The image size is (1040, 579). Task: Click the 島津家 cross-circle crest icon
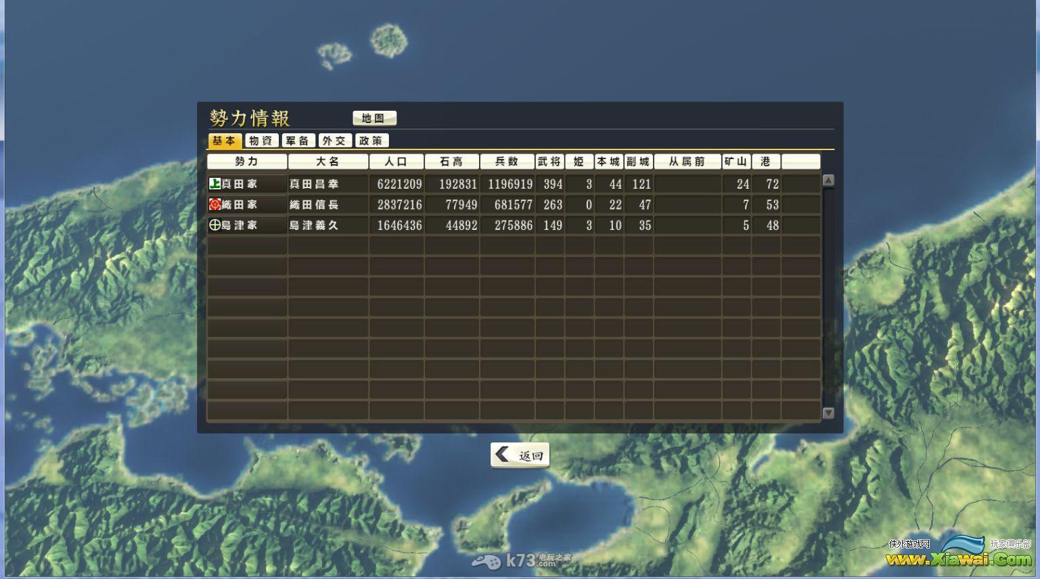pos(214,225)
